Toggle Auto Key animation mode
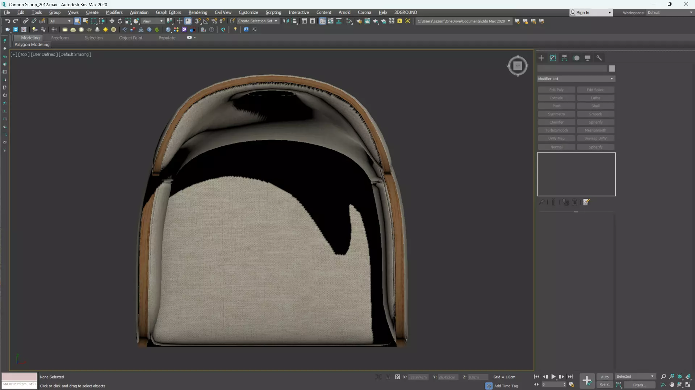The height and width of the screenshot is (390, 695). 604,377
